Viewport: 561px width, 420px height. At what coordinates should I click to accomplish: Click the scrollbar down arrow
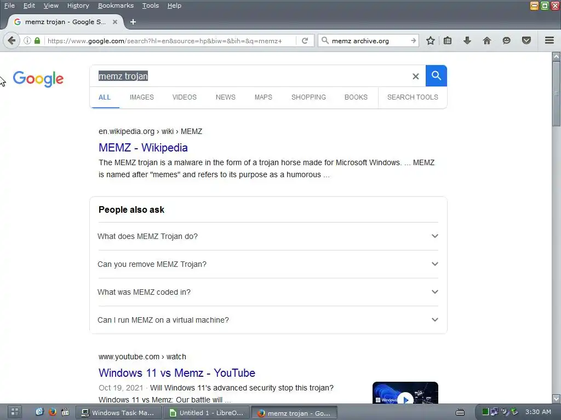point(556,399)
